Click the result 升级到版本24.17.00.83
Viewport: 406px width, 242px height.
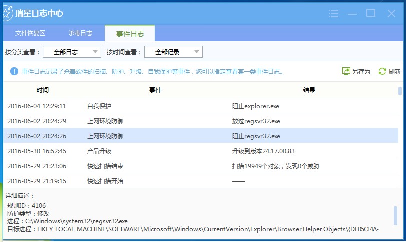263,151
